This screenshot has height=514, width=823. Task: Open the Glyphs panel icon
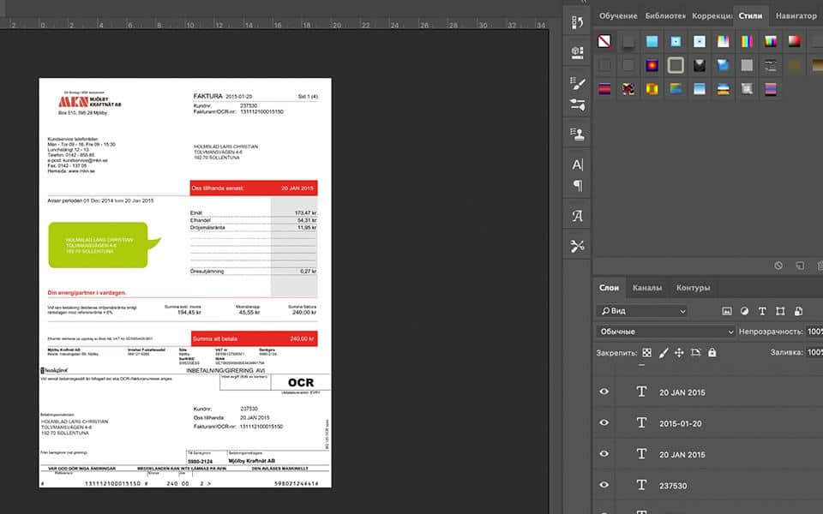click(x=577, y=216)
